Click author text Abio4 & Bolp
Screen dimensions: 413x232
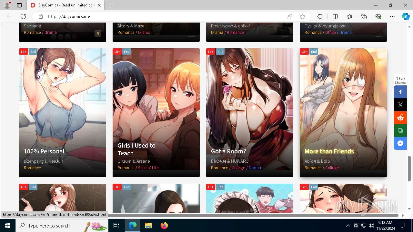coord(317,161)
